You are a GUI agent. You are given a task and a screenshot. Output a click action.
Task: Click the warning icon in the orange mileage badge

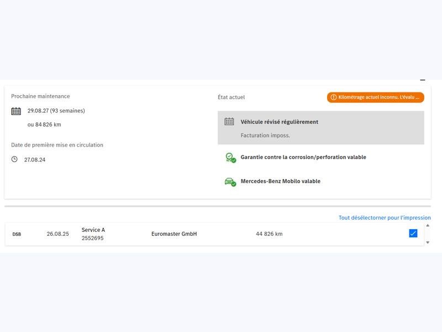334,97
